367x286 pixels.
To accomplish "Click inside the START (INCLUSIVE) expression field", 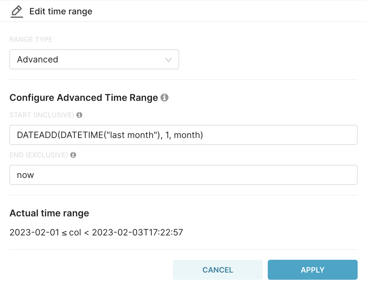I will pos(183,135).
